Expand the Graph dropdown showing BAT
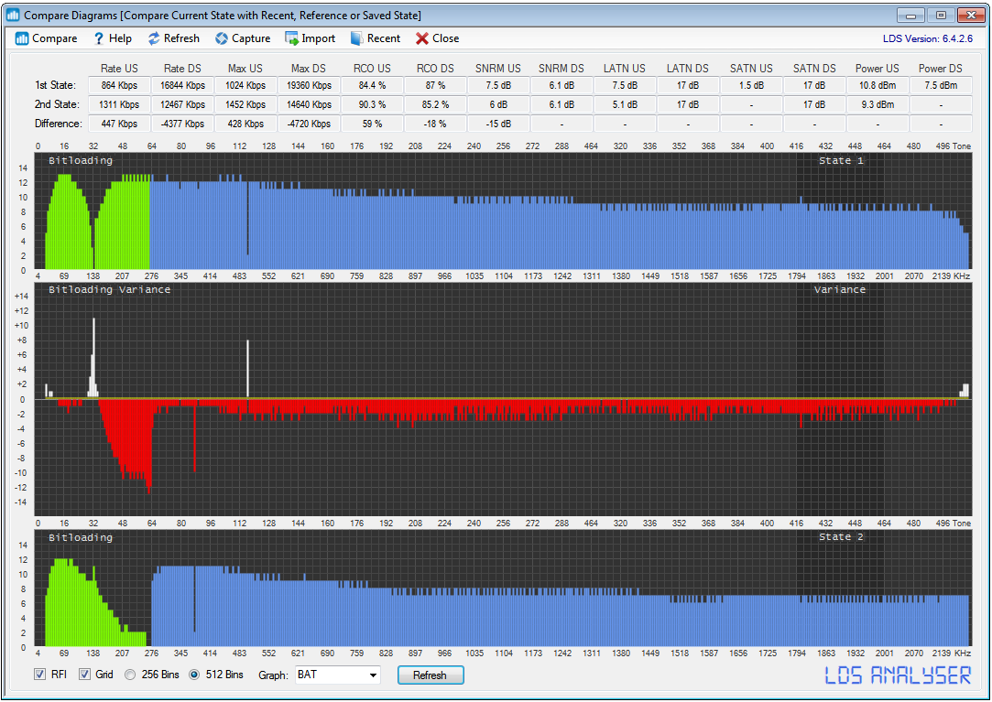The width and height of the screenshot is (992, 702). pos(372,675)
